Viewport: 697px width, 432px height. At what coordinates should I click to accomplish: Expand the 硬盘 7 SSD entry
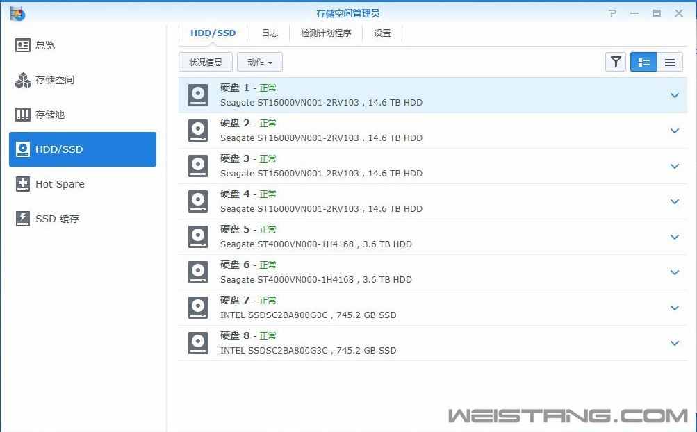(x=673, y=307)
